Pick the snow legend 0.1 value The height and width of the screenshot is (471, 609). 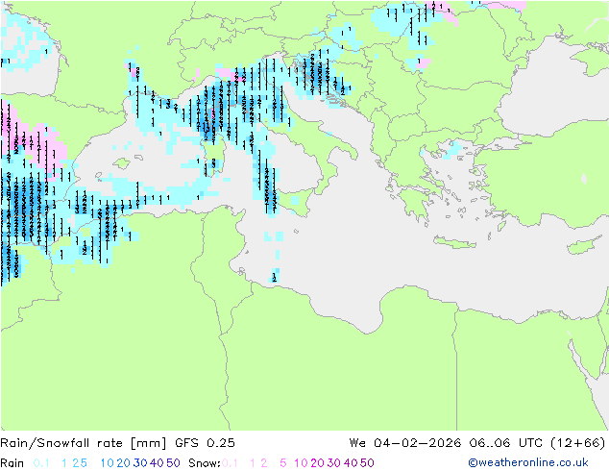click(230, 463)
